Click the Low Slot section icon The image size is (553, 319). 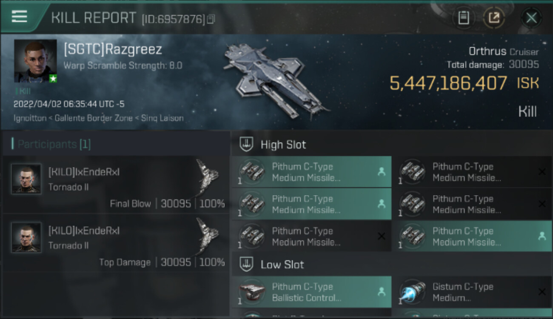click(x=246, y=264)
